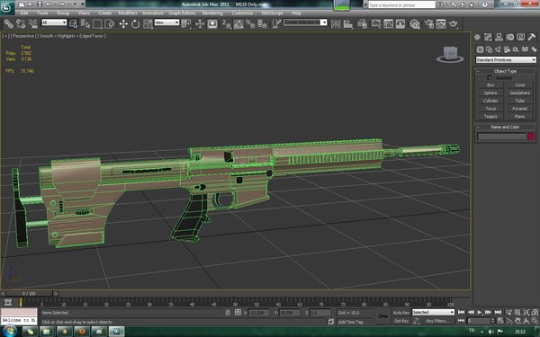Activate the Select and Move tool

coord(123,23)
